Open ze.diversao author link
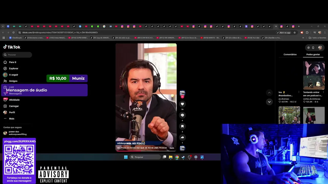Screen dimensions: 328x184 tap(284, 99)
